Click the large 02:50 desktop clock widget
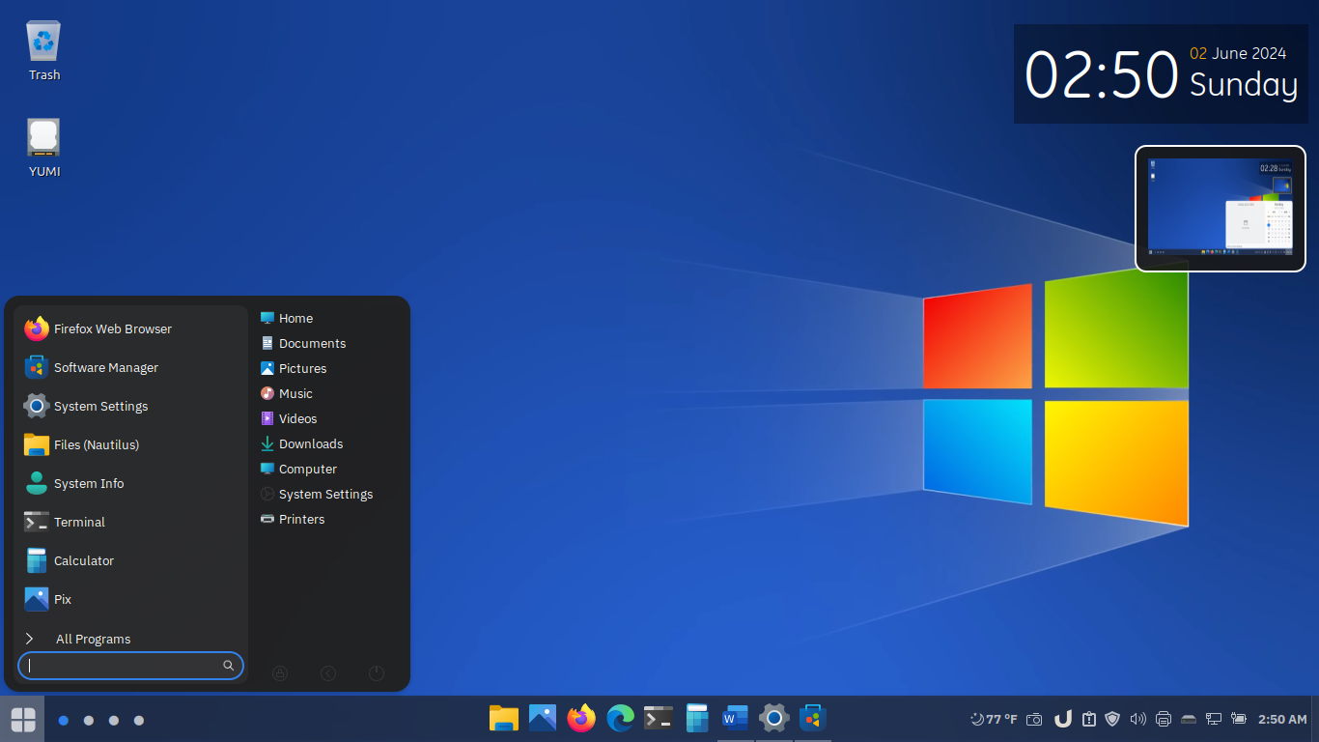The image size is (1319, 742). [1161, 74]
